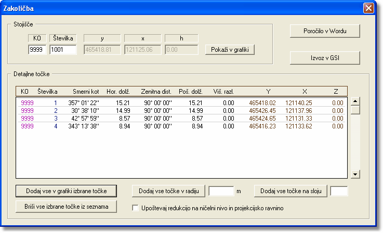The width and height of the screenshot is (383, 233).
Task: Close the Zakoličba dialog window
Action: coord(368,8)
